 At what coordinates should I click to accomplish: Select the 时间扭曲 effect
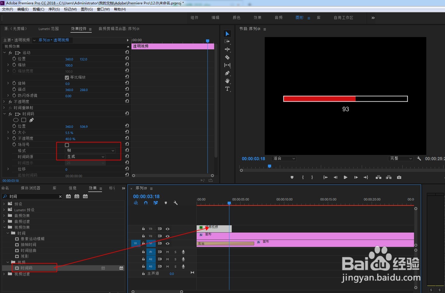tap(29, 250)
